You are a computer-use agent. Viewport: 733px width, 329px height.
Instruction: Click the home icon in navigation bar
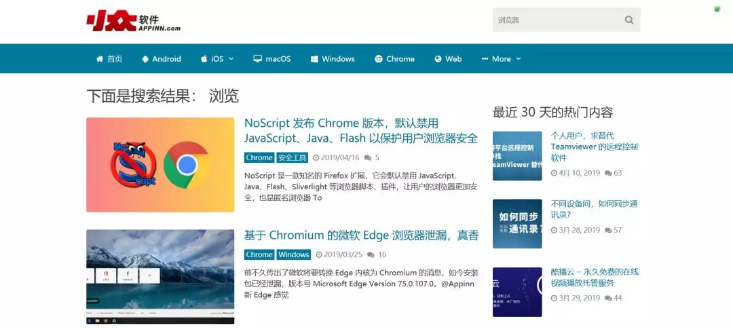pos(100,59)
